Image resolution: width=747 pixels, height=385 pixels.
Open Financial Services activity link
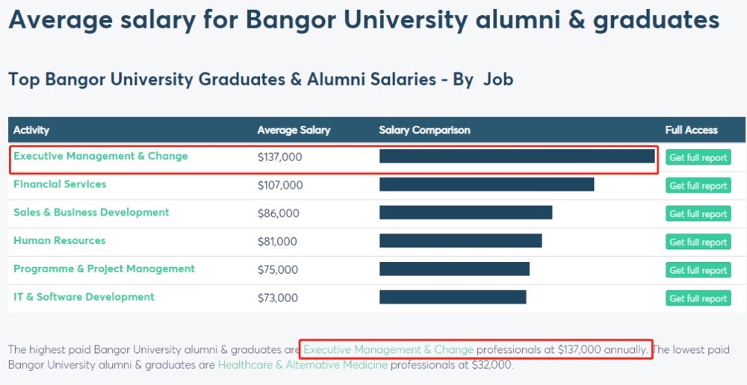pos(60,184)
